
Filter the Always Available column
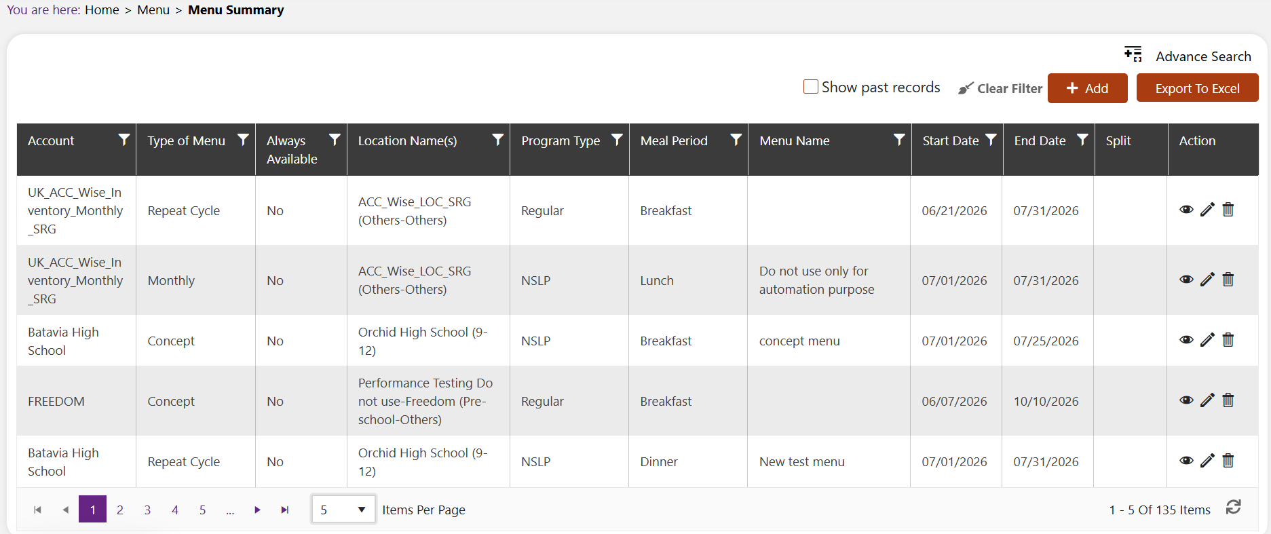[335, 140]
